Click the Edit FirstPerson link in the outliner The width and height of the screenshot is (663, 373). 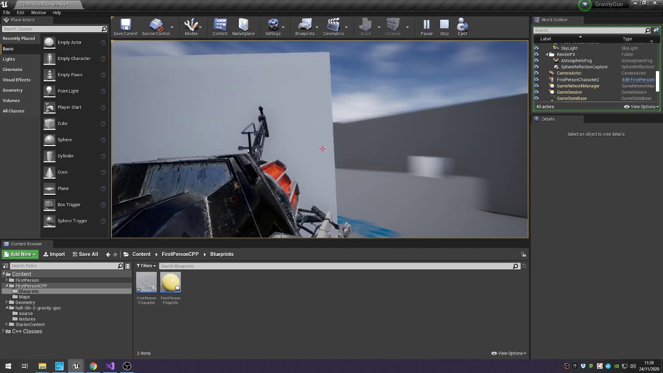(638, 80)
